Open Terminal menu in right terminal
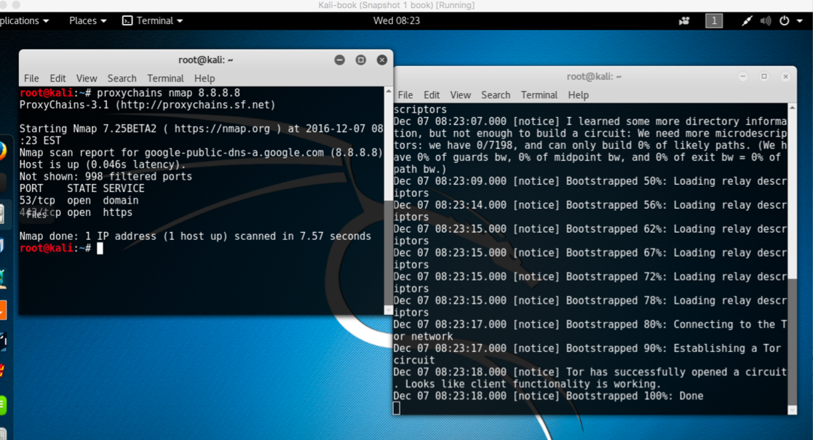Screen dimensions: 813x440 click(539, 95)
